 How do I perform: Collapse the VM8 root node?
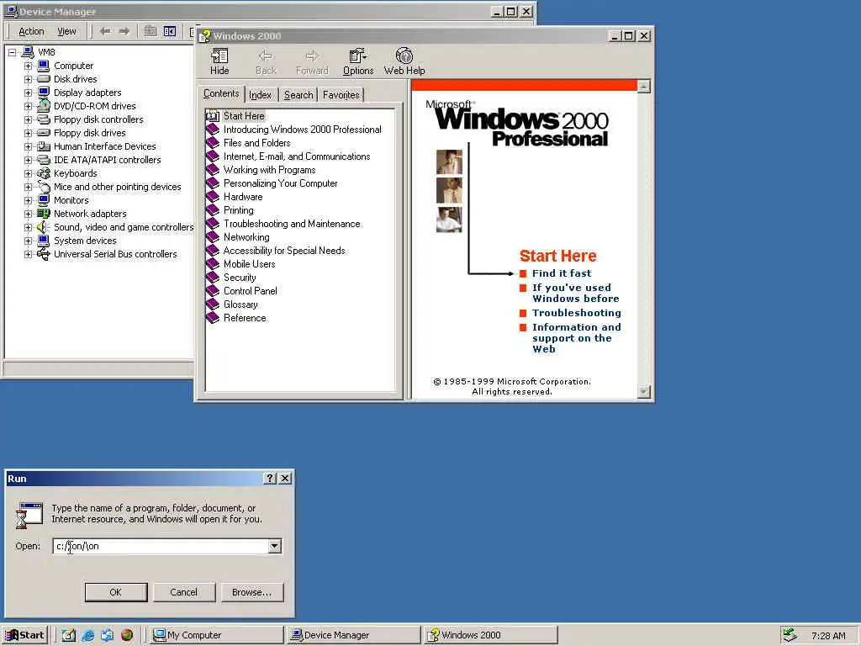[12, 52]
